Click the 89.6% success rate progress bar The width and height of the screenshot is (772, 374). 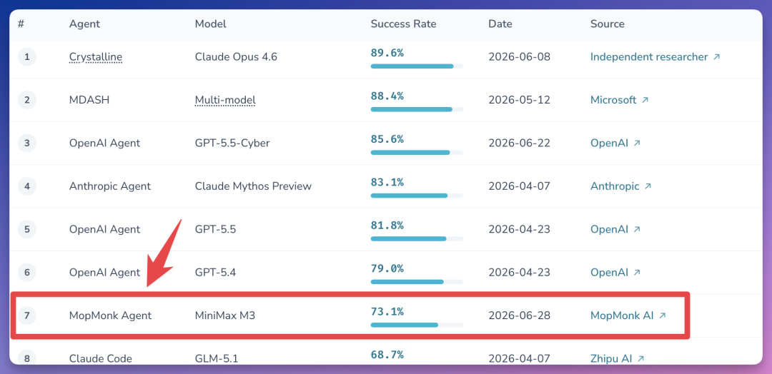[417, 66]
